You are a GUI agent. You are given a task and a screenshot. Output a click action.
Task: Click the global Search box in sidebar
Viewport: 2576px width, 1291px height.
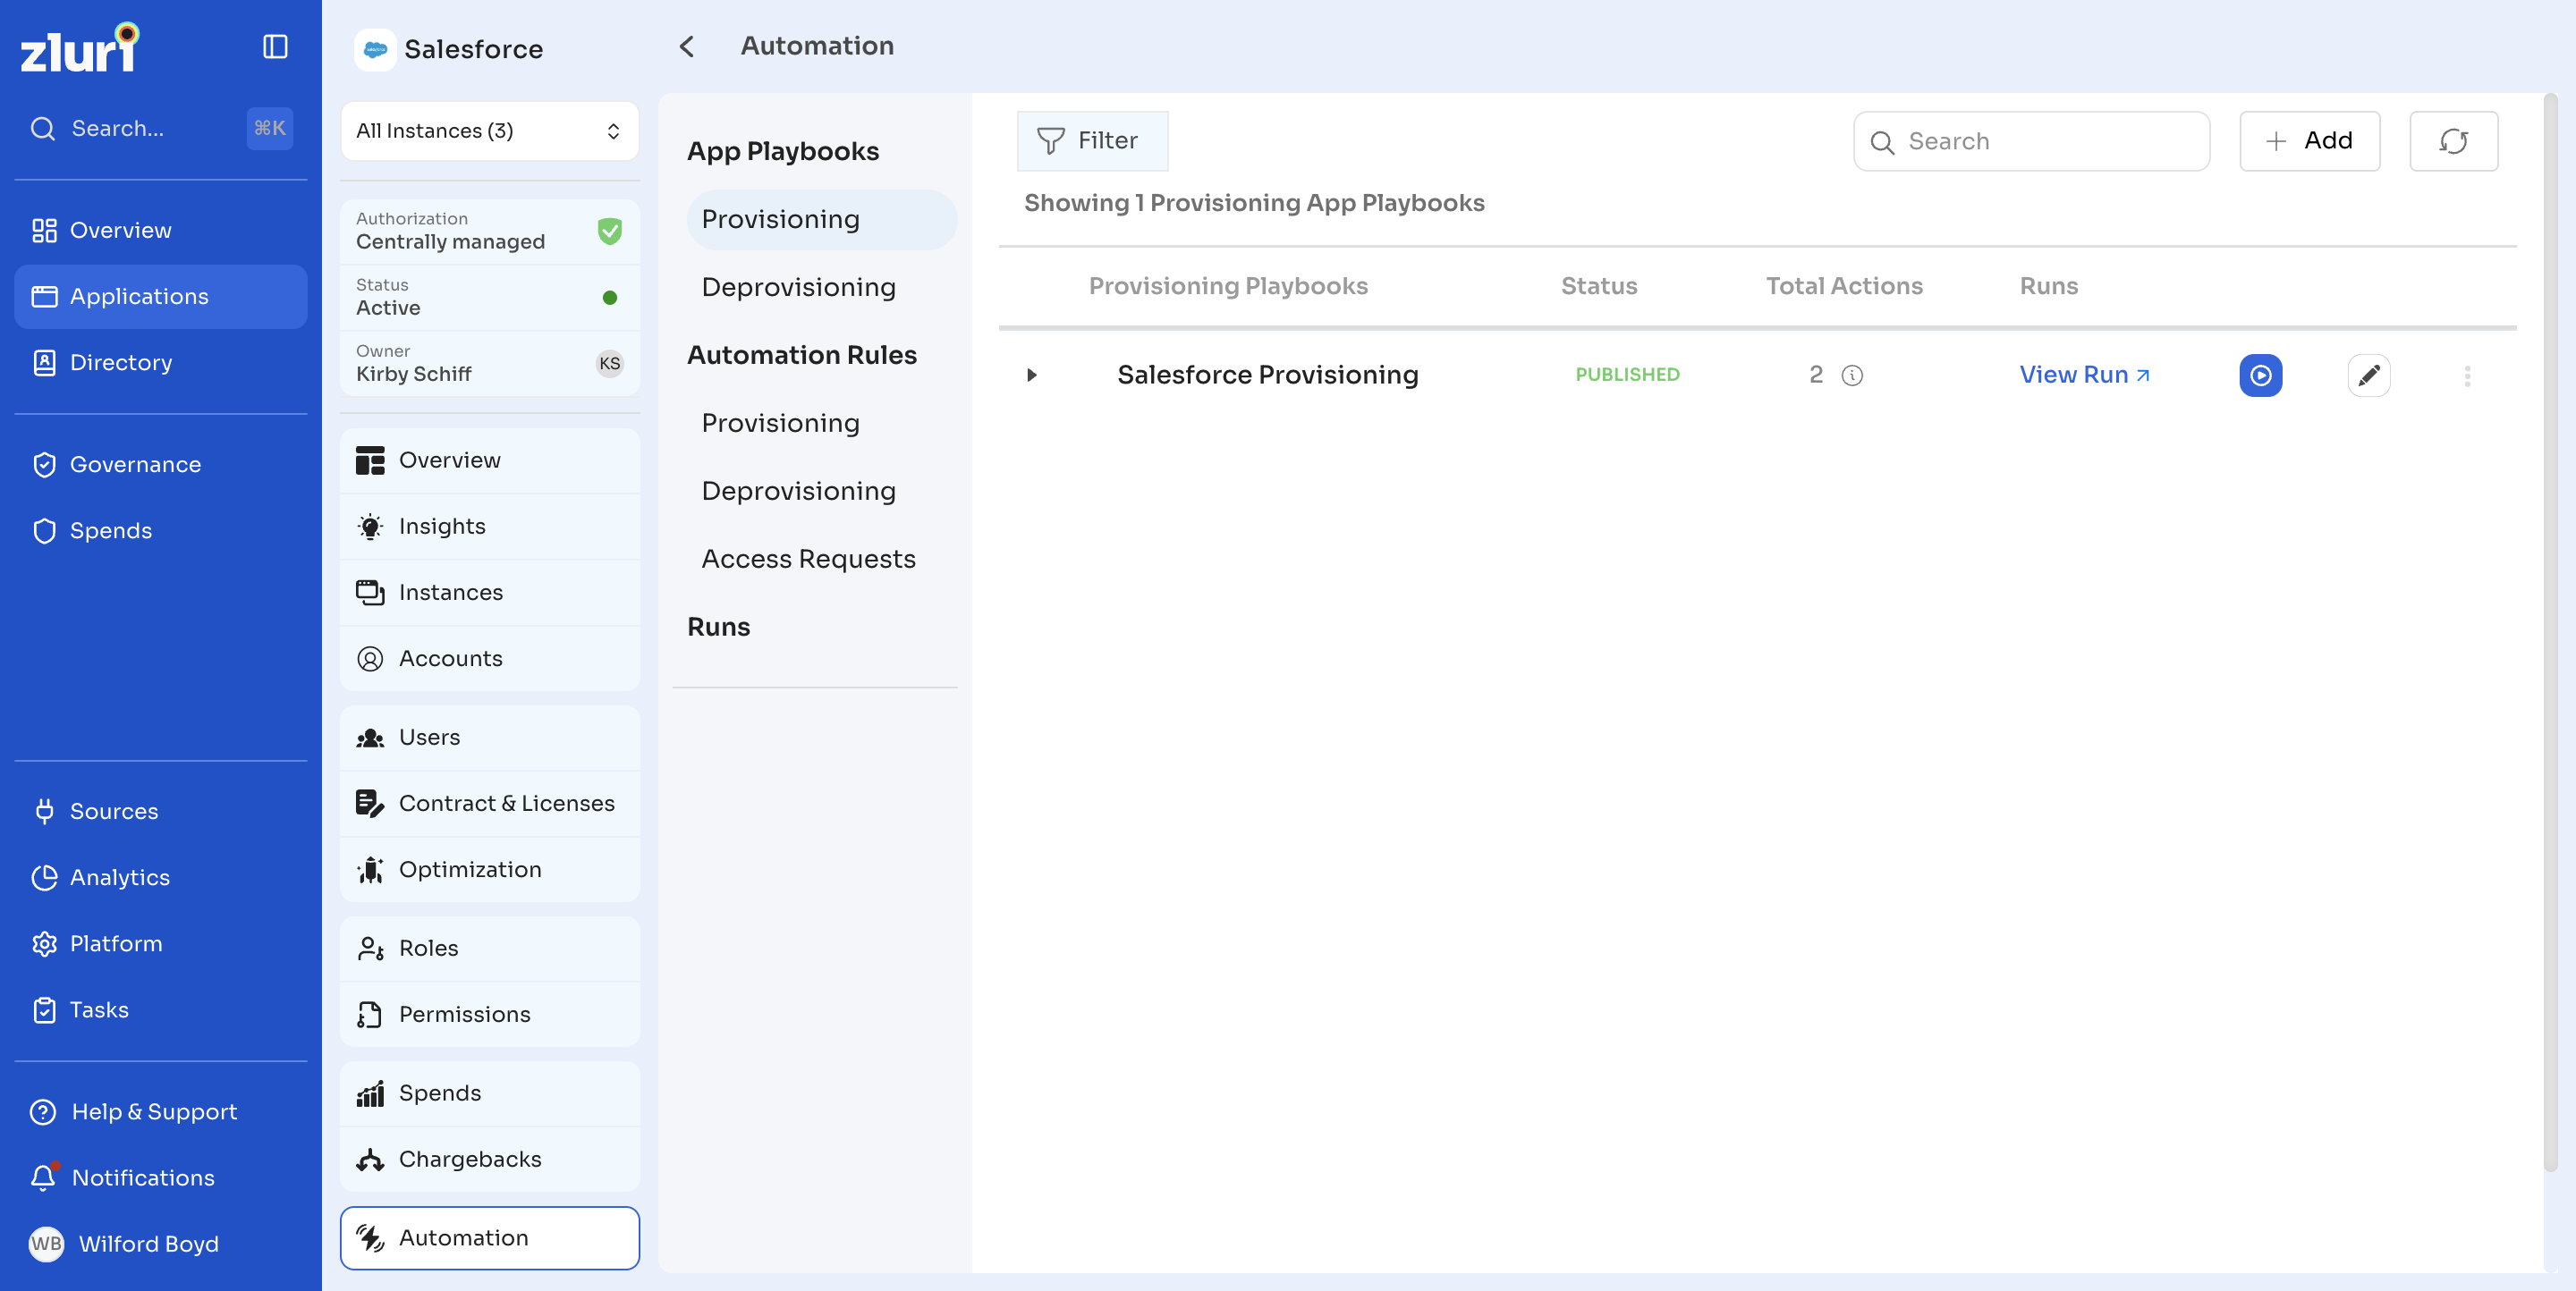(160, 128)
